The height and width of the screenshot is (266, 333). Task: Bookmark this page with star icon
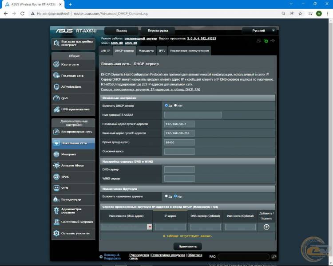click(300, 14)
